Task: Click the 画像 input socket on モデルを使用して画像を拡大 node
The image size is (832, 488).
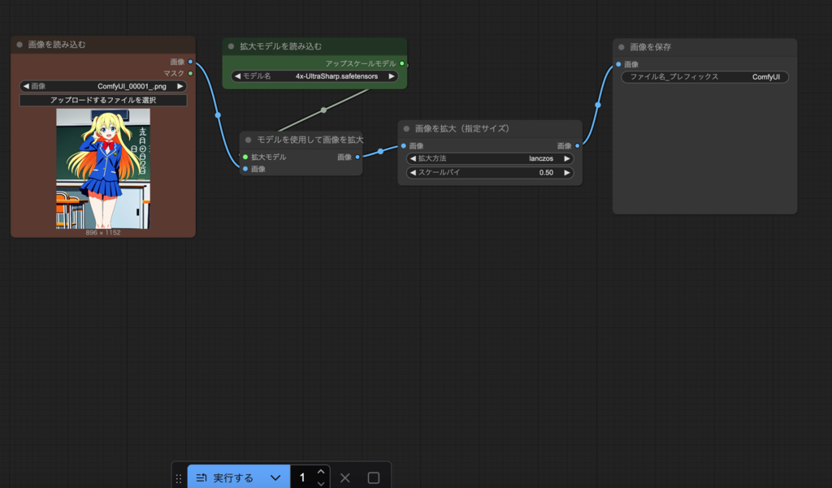Action: click(x=245, y=169)
